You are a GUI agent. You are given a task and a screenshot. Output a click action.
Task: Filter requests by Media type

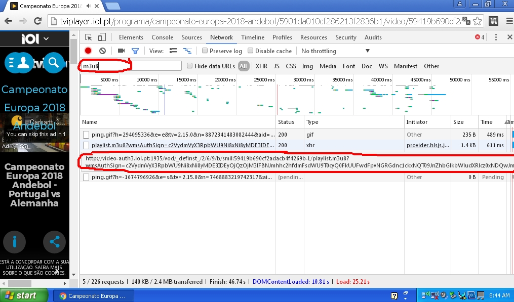point(328,66)
